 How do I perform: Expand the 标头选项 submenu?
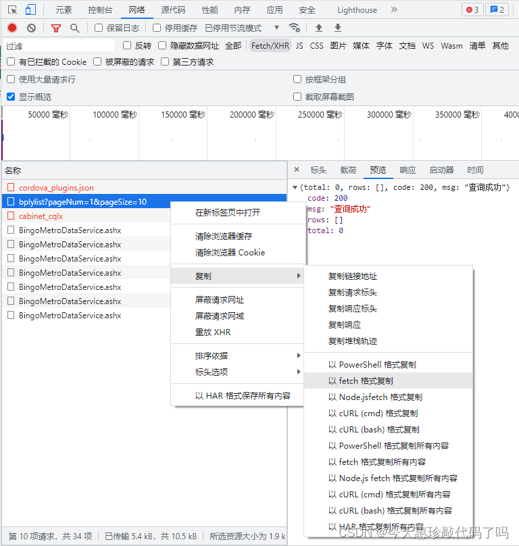pyautogui.click(x=238, y=372)
